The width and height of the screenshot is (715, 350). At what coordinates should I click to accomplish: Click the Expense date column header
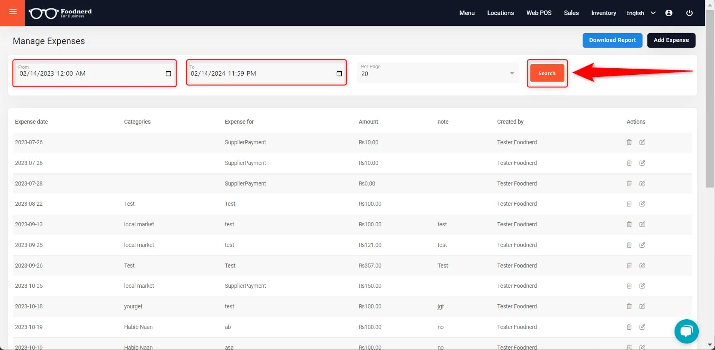pyautogui.click(x=31, y=122)
